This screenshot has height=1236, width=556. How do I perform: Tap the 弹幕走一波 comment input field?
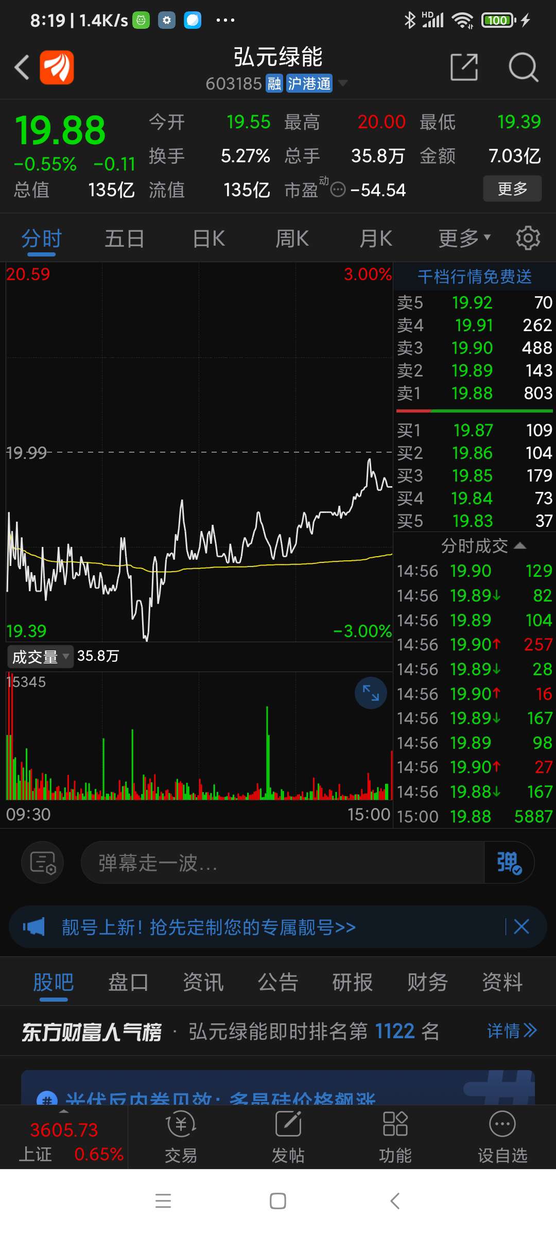pos(282,862)
